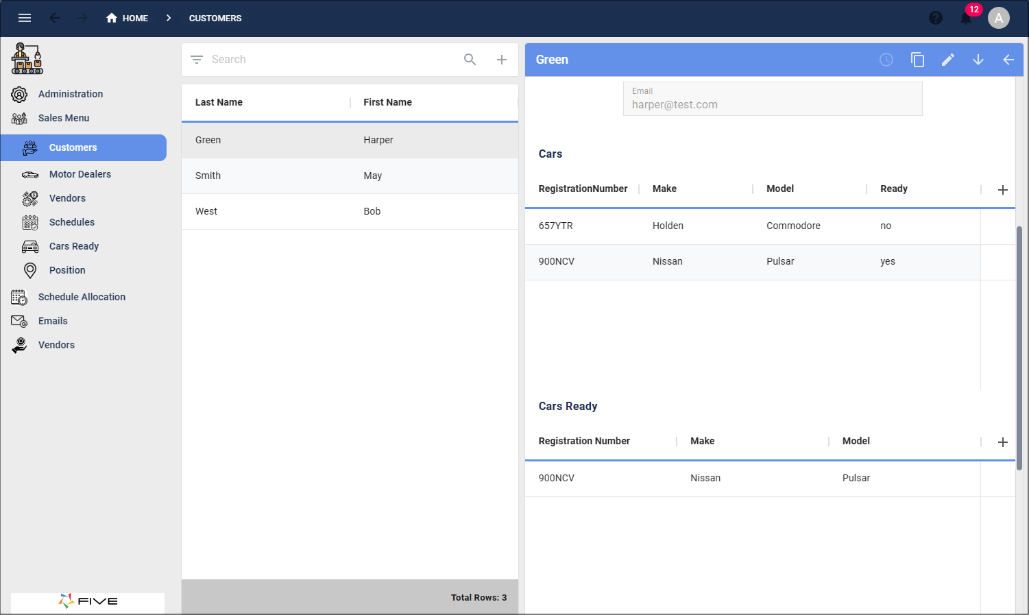Image resolution: width=1029 pixels, height=615 pixels.
Task: Open the filter icon in search bar
Action: click(197, 60)
